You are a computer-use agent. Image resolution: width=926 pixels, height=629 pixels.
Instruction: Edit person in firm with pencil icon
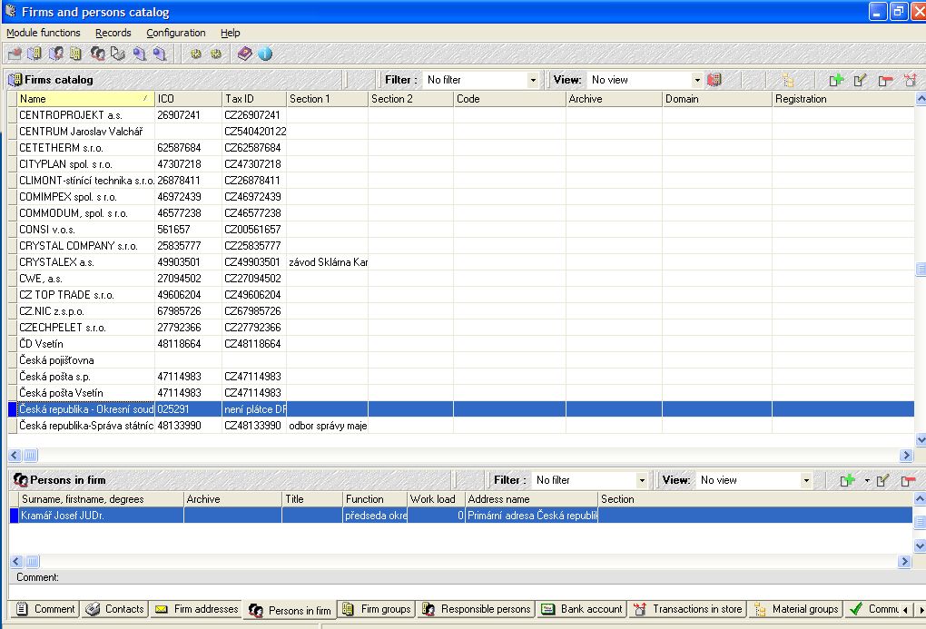tap(883, 480)
